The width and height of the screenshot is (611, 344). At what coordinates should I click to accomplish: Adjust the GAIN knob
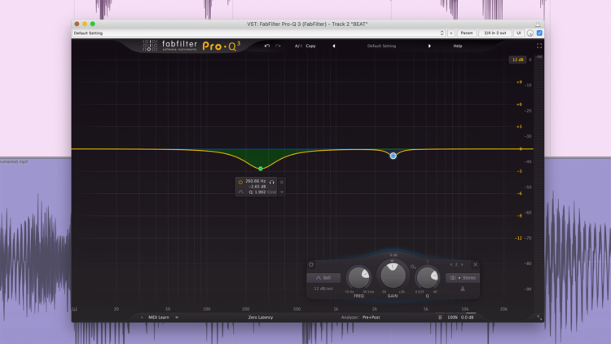point(393,276)
